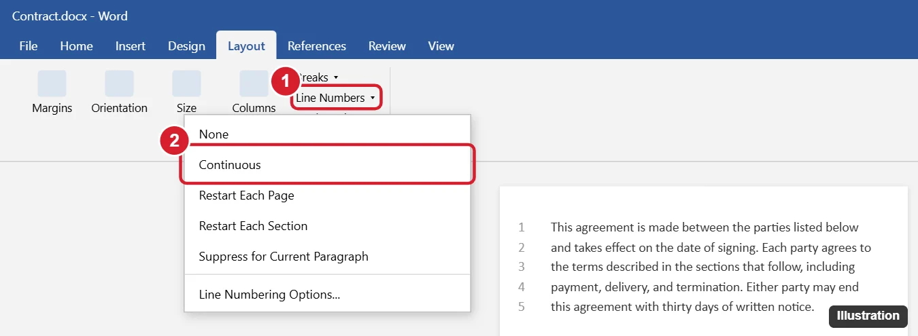The height and width of the screenshot is (336, 918).
Task: Click line number 1 in the margin
Action: pyautogui.click(x=522, y=227)
